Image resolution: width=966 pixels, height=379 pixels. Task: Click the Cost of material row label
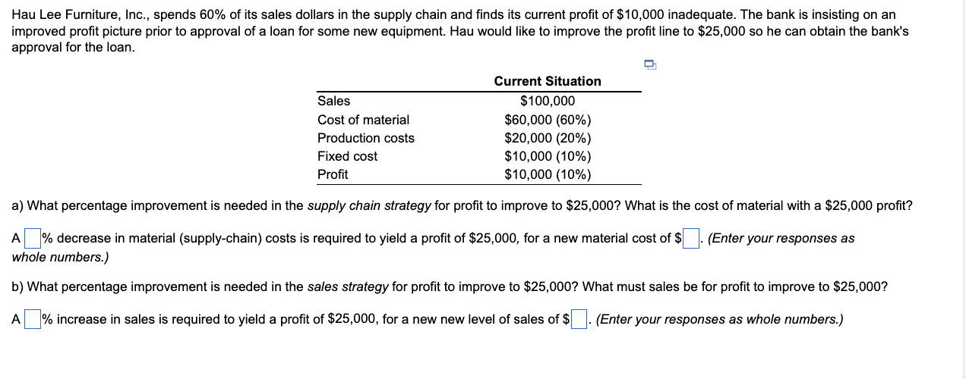[363, 120]
